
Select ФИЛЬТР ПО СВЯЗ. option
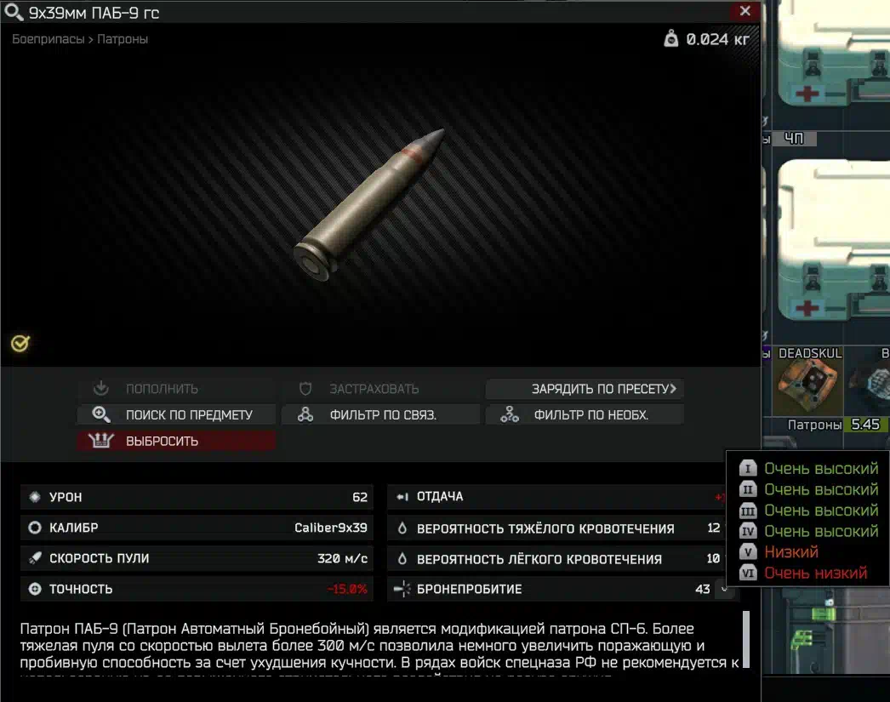[380, 415]
